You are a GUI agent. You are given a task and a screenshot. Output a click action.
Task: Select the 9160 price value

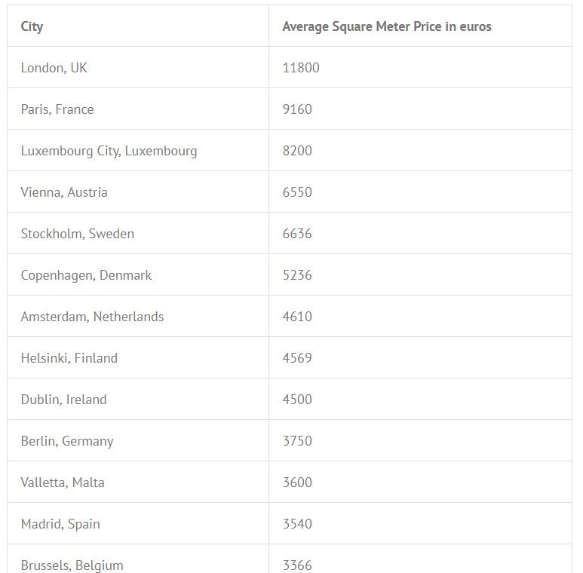pyautogui.click(x=297, y=109)
